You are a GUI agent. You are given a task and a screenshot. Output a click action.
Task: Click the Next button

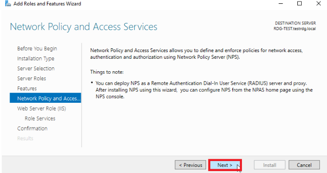(x=225, y=165)
